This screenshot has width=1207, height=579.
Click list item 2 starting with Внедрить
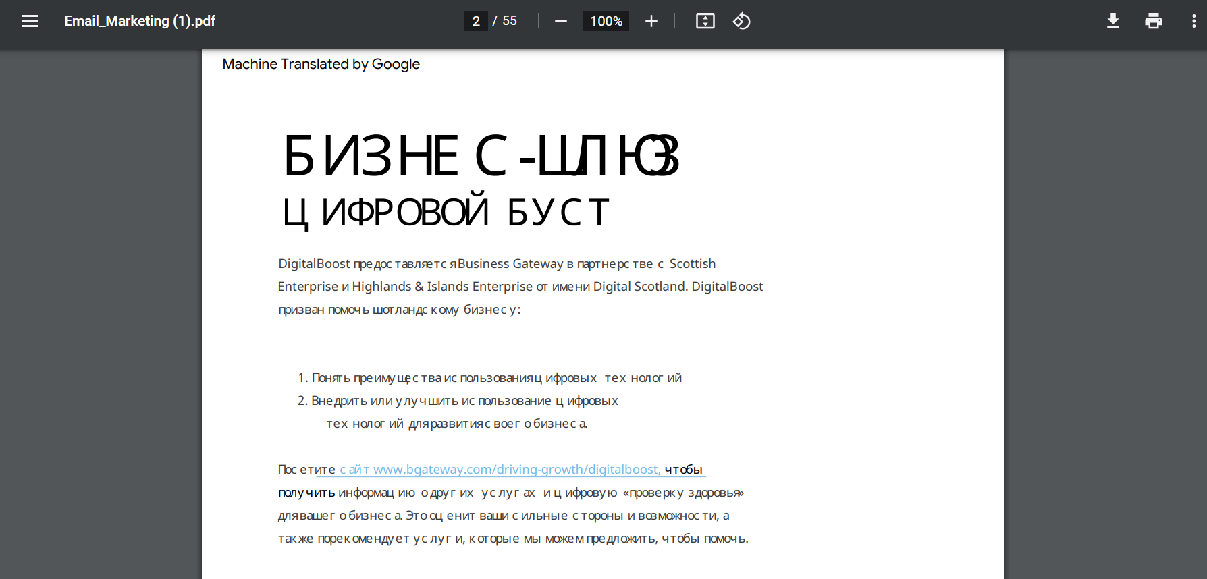[x=458, y=412]
